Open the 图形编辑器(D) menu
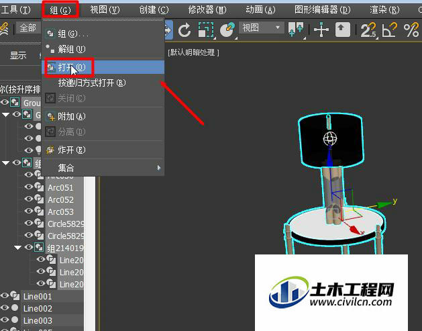This screenshot has width=422, height=331. 323,10
